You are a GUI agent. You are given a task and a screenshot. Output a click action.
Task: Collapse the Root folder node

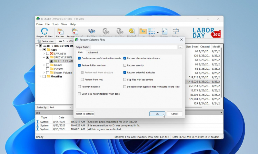(x=41, y=50)
